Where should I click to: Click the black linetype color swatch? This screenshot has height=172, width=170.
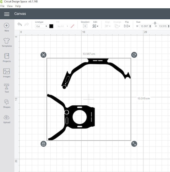51,26
